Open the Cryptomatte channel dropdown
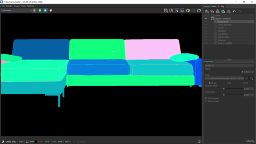256x144 pixels. (16, 10)
